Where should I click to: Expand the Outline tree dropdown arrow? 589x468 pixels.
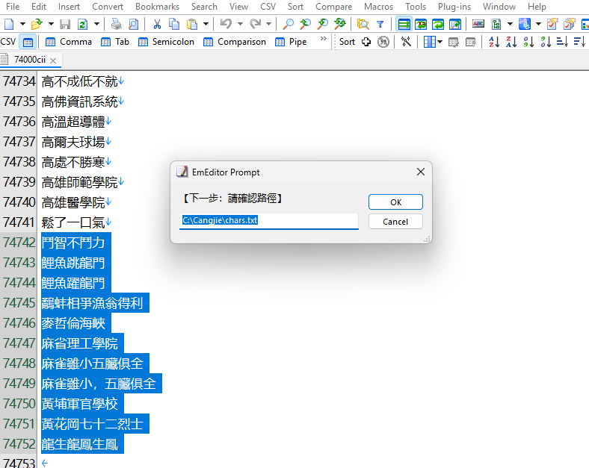(510, 25)
